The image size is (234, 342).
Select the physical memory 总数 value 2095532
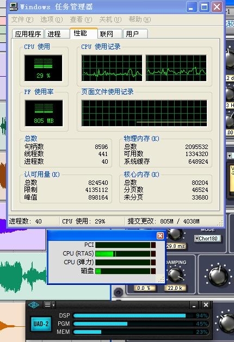click(x=196, y=147)
